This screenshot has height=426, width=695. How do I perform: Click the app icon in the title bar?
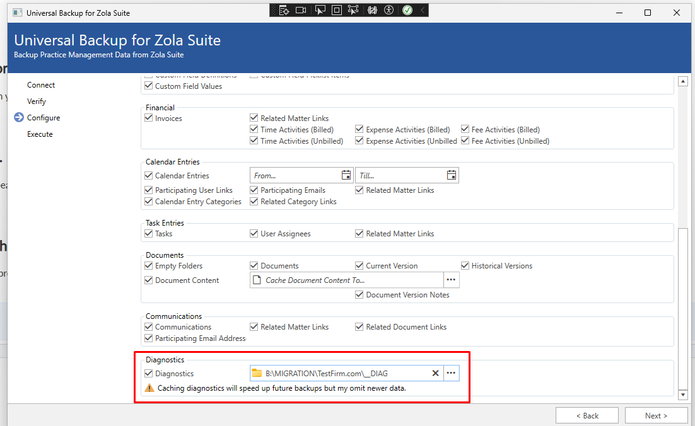17,13
